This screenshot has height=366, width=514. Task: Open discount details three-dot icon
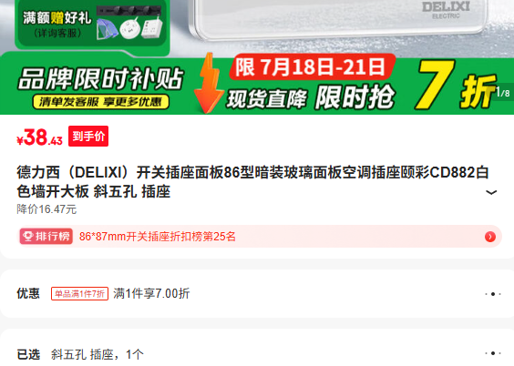[493, 294]
